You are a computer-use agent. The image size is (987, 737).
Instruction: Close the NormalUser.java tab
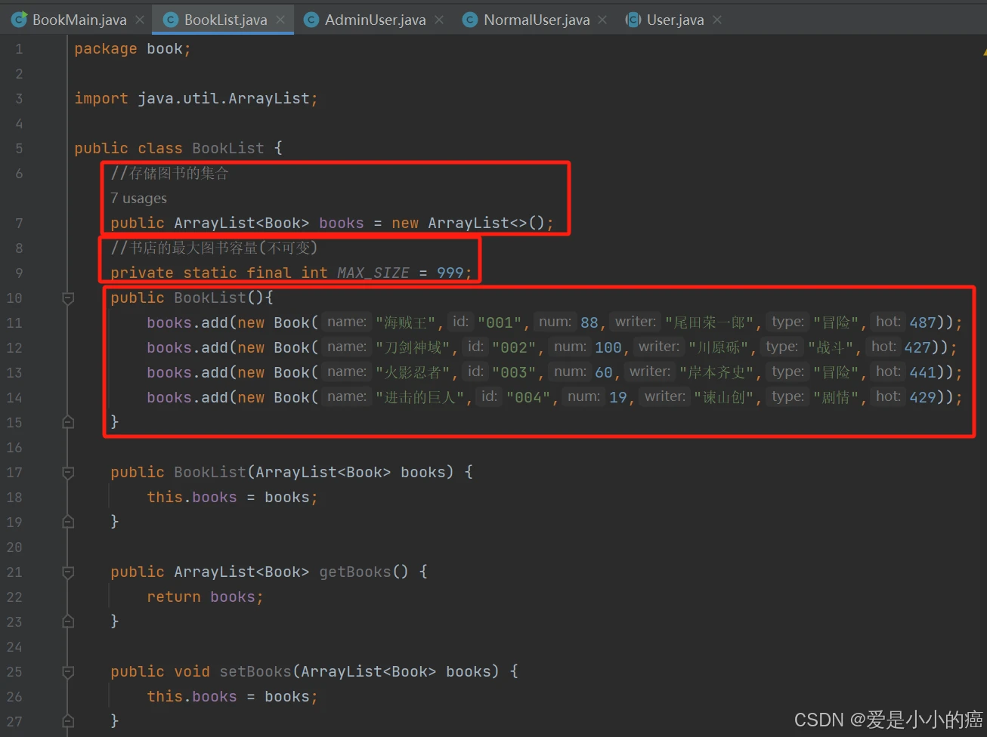point(602,20)
